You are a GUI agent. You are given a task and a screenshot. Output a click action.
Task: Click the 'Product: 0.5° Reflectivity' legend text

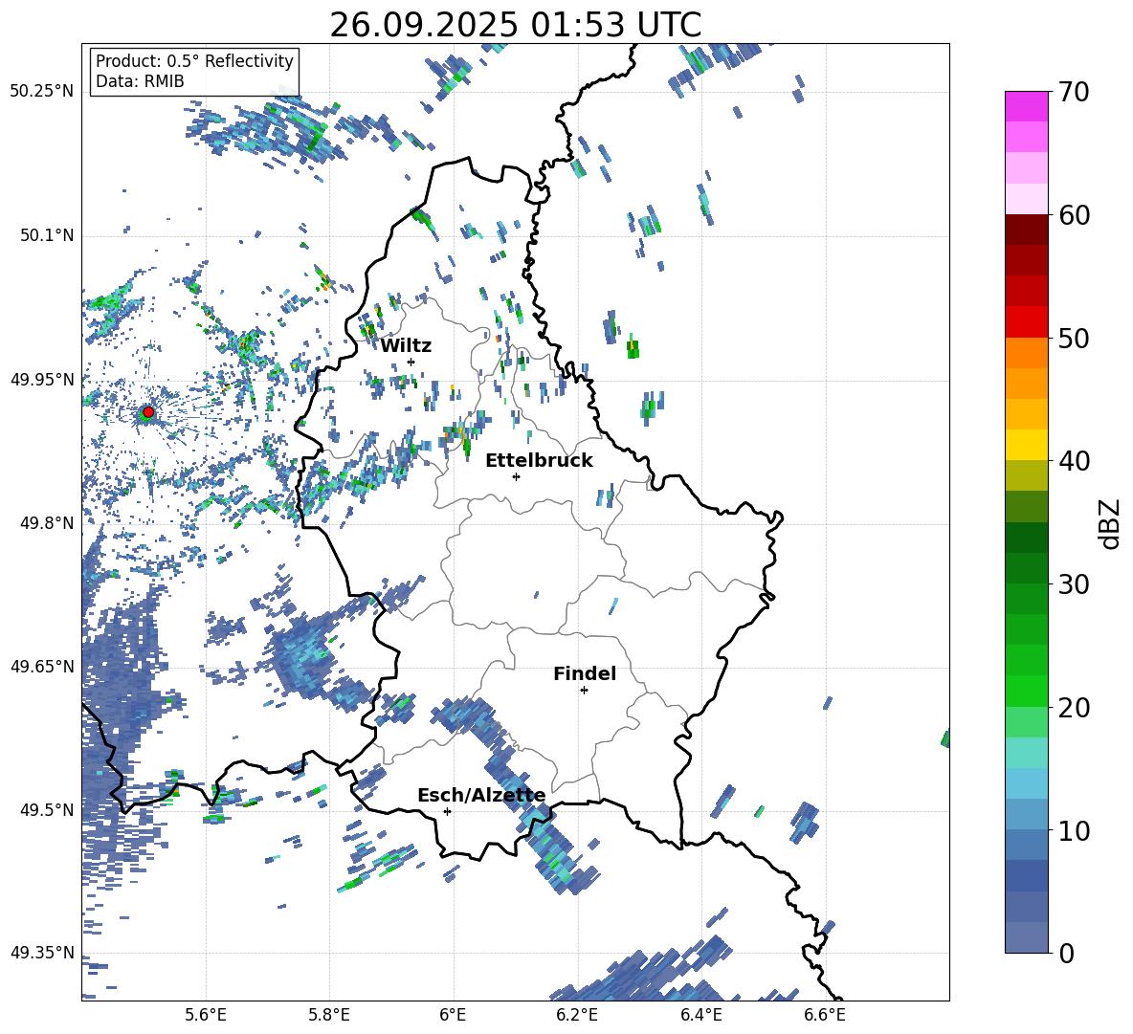[x=194, y=61]
